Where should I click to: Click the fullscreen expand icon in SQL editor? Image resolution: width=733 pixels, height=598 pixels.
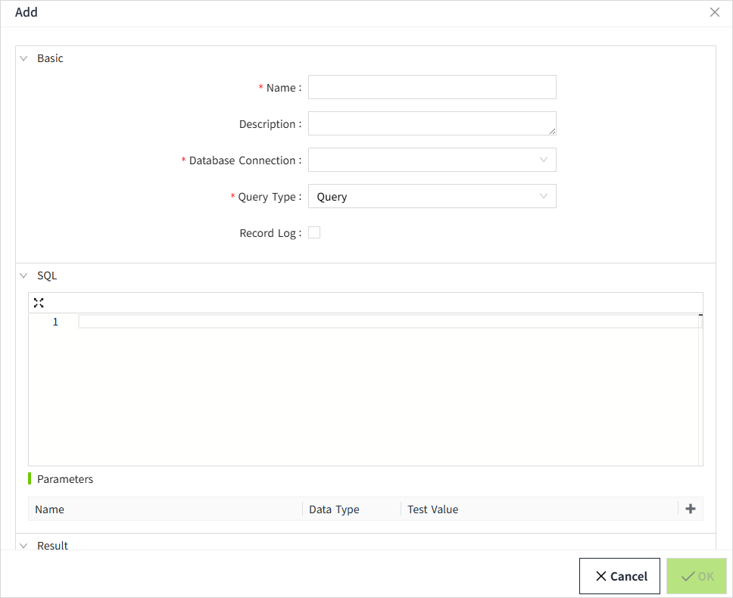click(39, 303)
